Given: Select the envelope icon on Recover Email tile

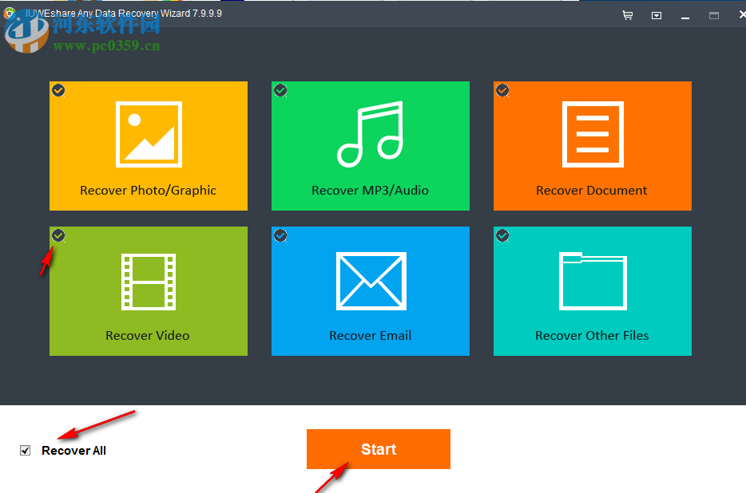Looking at the screenshot, I should 370,281.
